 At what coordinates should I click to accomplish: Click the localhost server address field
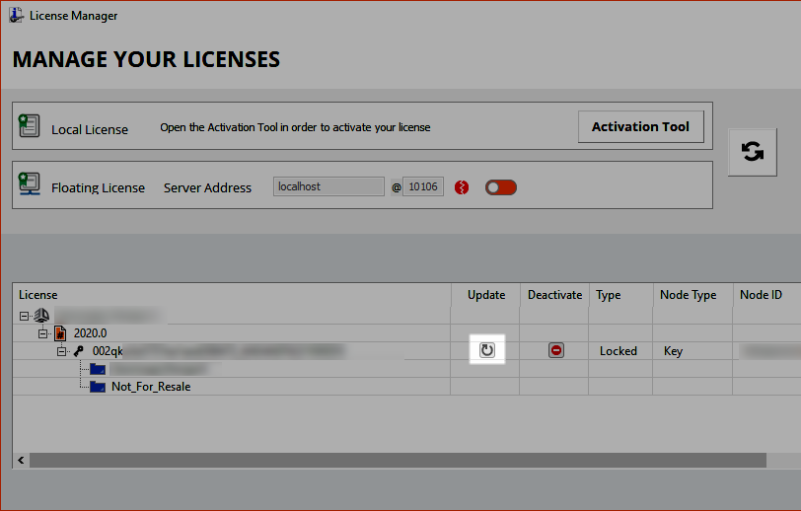(x=328, y=186)
